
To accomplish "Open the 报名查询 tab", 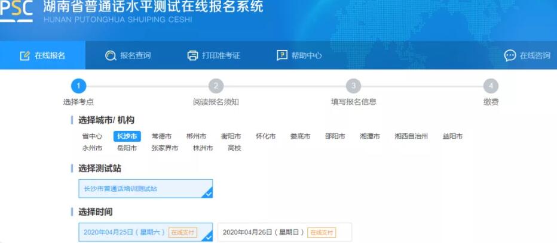I will pyautogui.click(x=128, y=55).
